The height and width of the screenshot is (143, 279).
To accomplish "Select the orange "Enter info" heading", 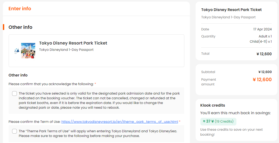I will [x=20, y=8].
